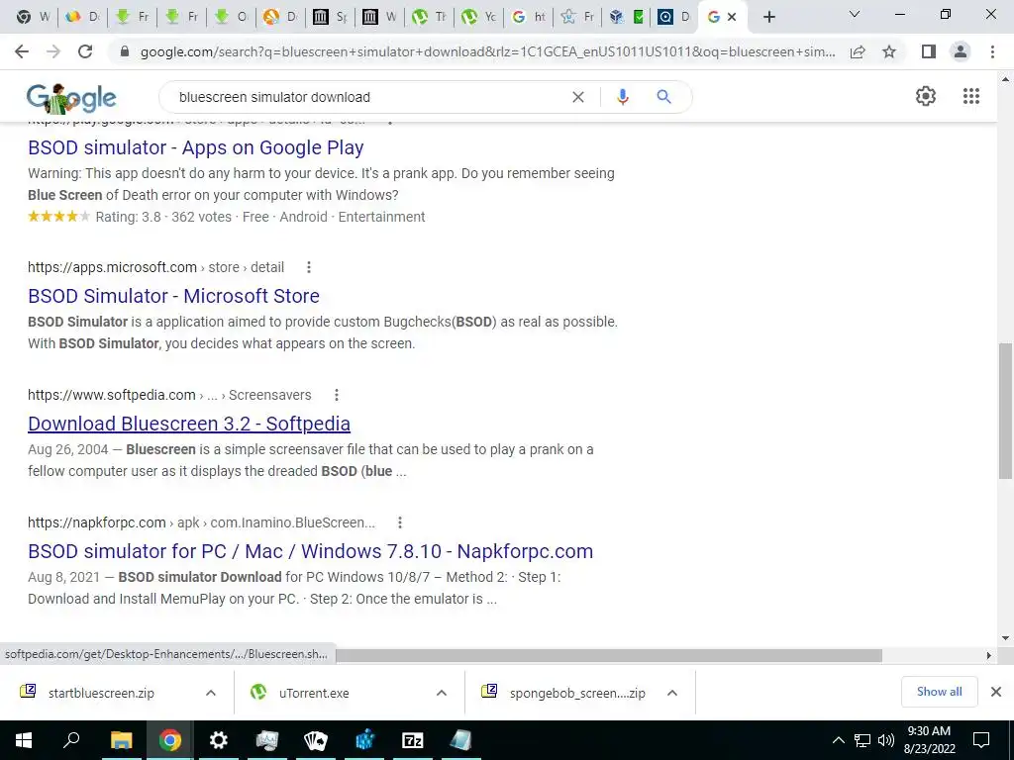Expand the tab search chevron
The height and width of the screenshot is (760, 1014).
(855, 14)
